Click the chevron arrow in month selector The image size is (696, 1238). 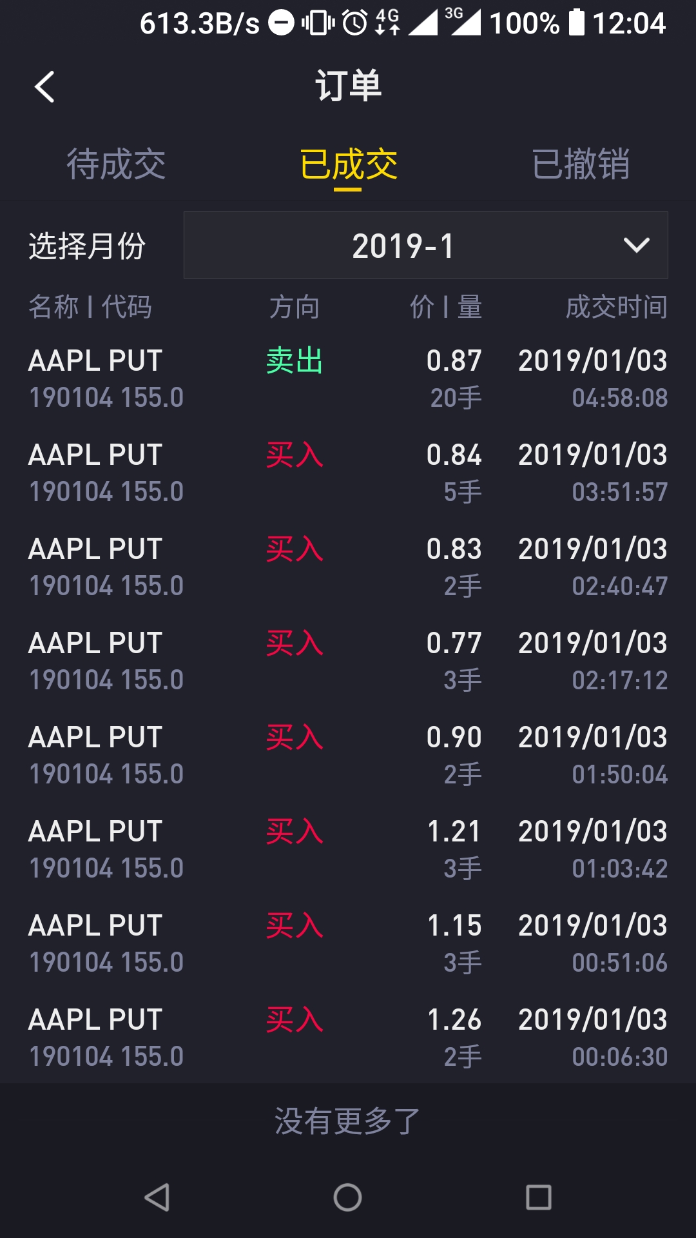pyautogui.click(x=636, y=246)
